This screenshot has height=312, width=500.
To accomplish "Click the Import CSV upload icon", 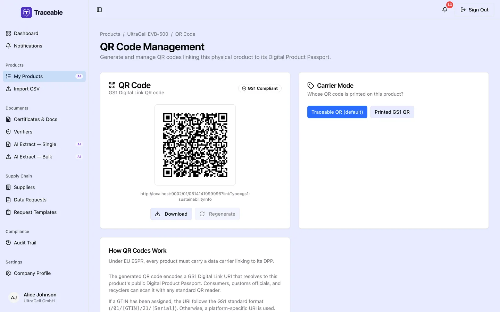I will (x=8, y=89).
